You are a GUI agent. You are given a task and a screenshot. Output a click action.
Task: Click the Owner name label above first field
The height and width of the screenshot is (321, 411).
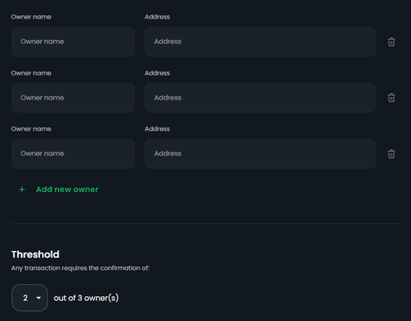31,17
